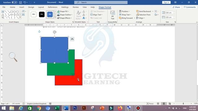Toggle the AutoSave switch
Viewport: 198px width, 111px height.
(x=15, y=2)
